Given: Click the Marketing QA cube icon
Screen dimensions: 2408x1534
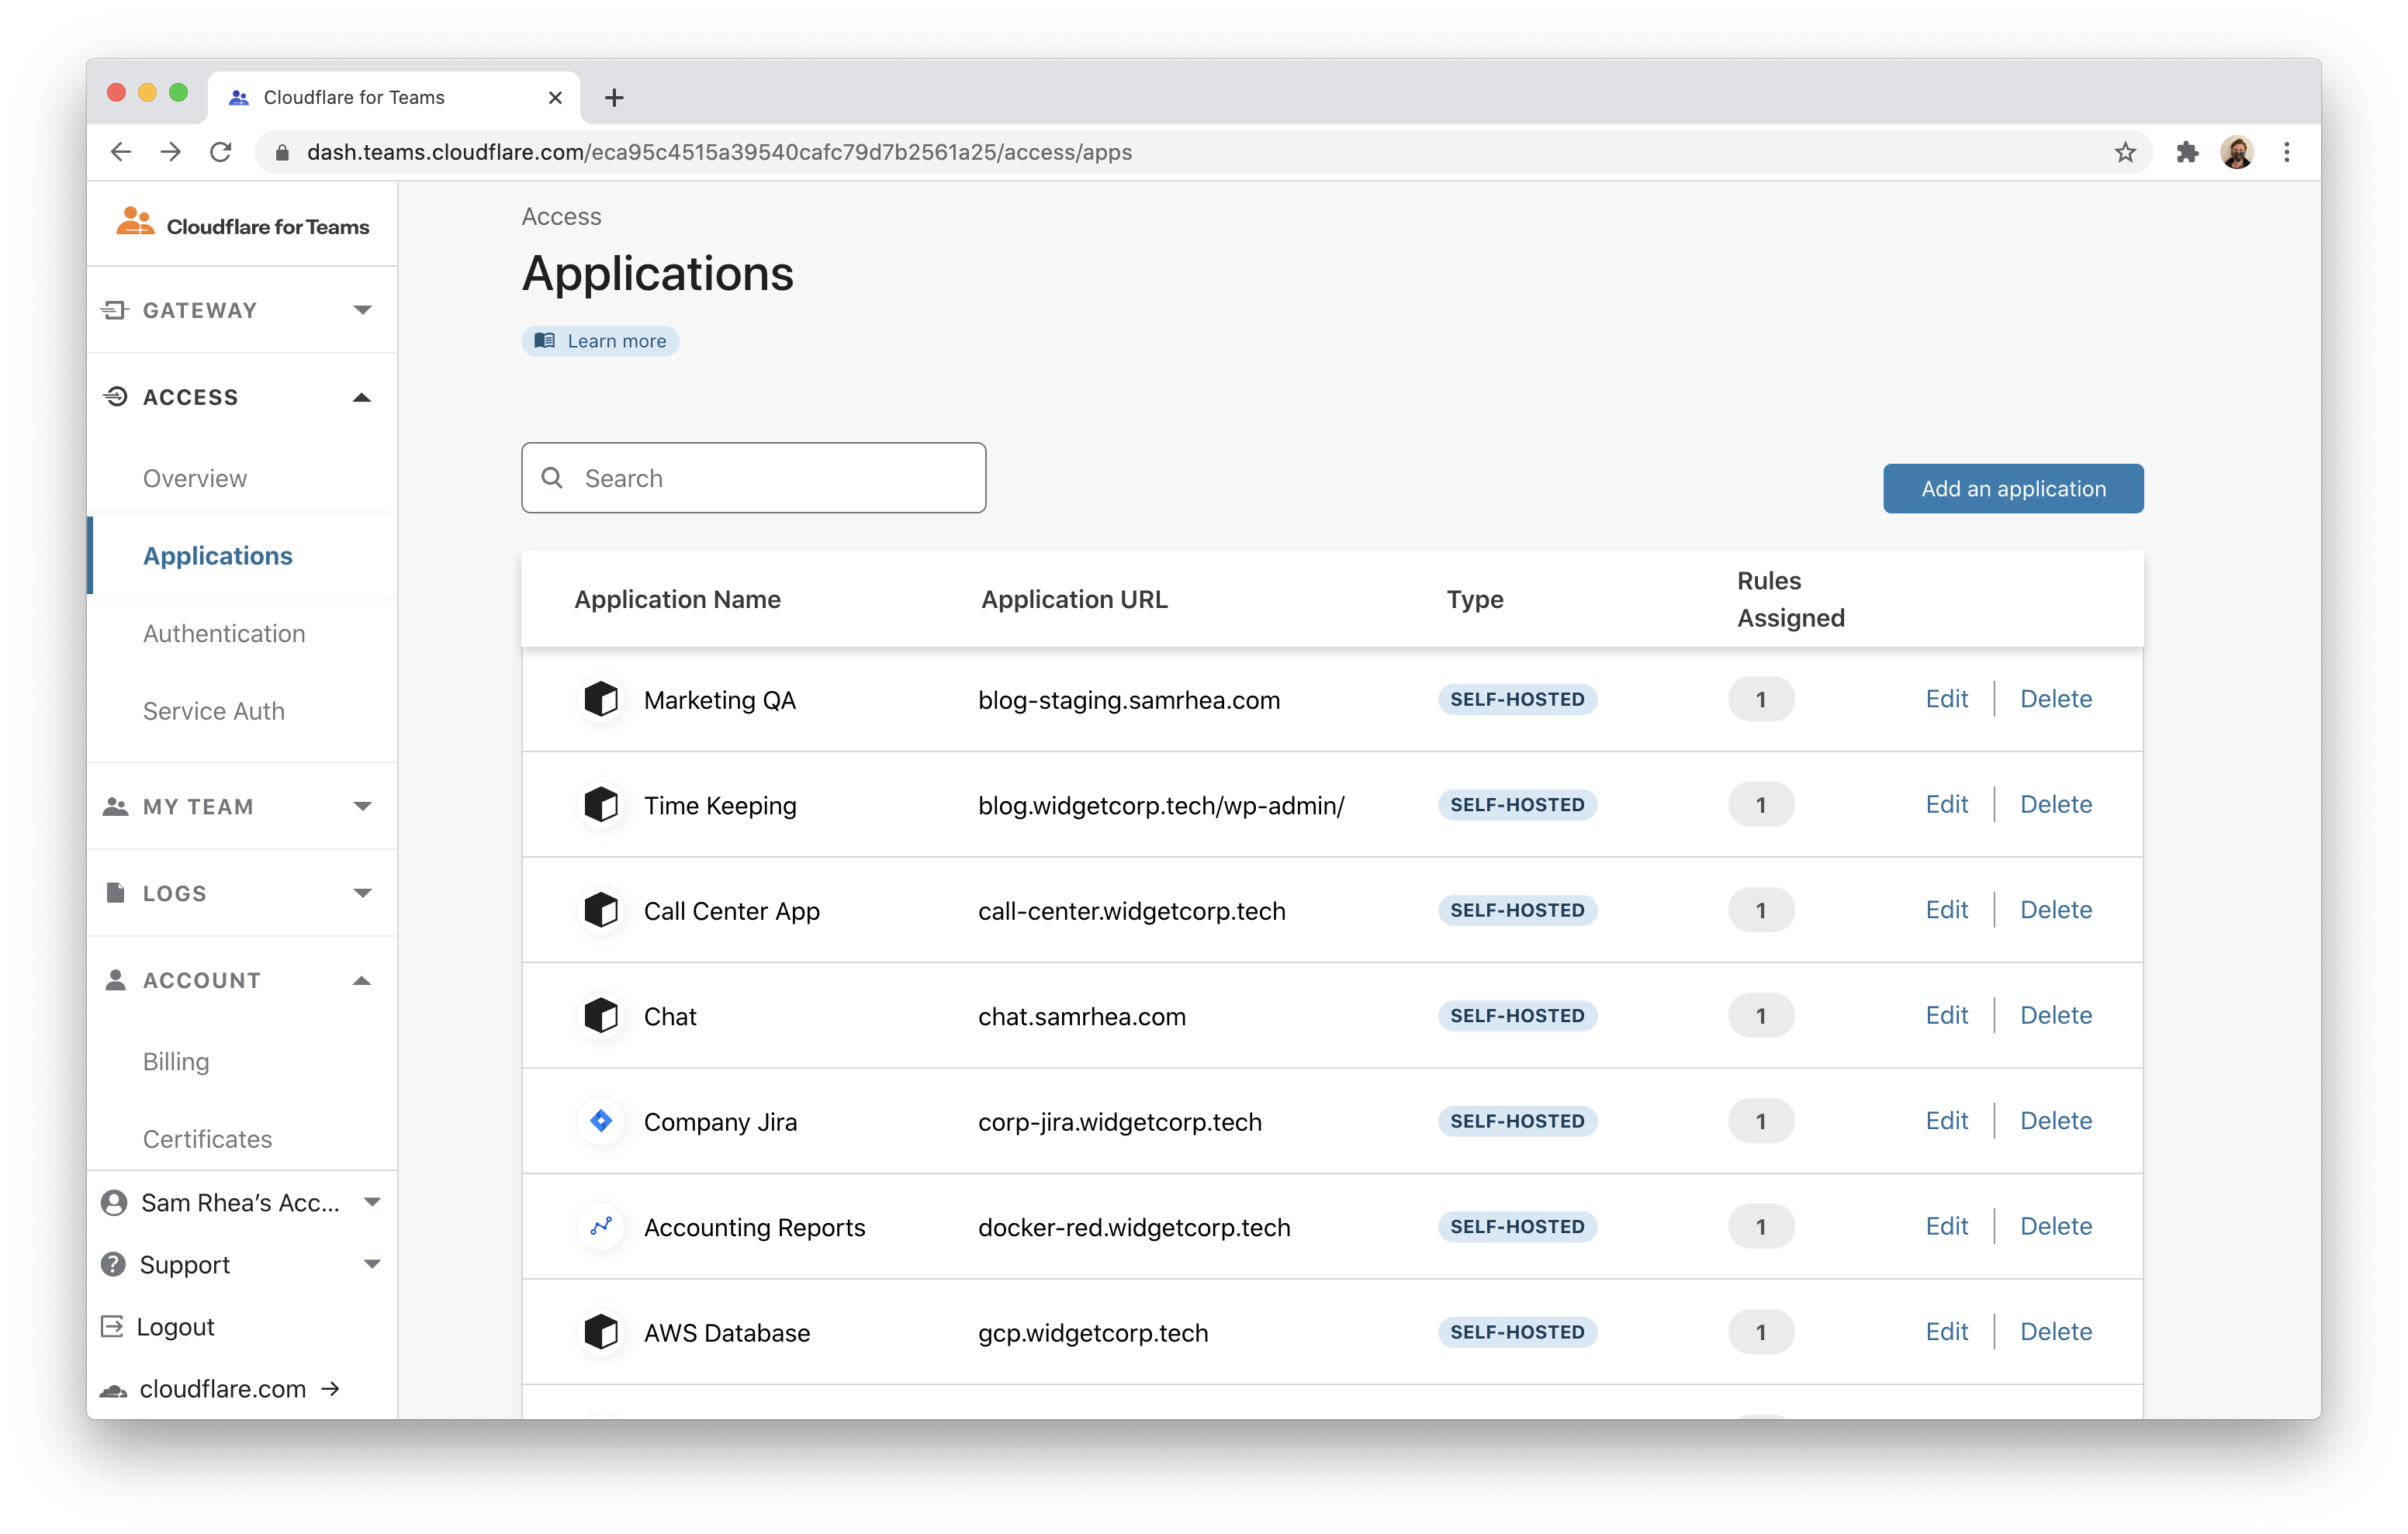Looking at the screenshot, I should (x=601, y=699).
